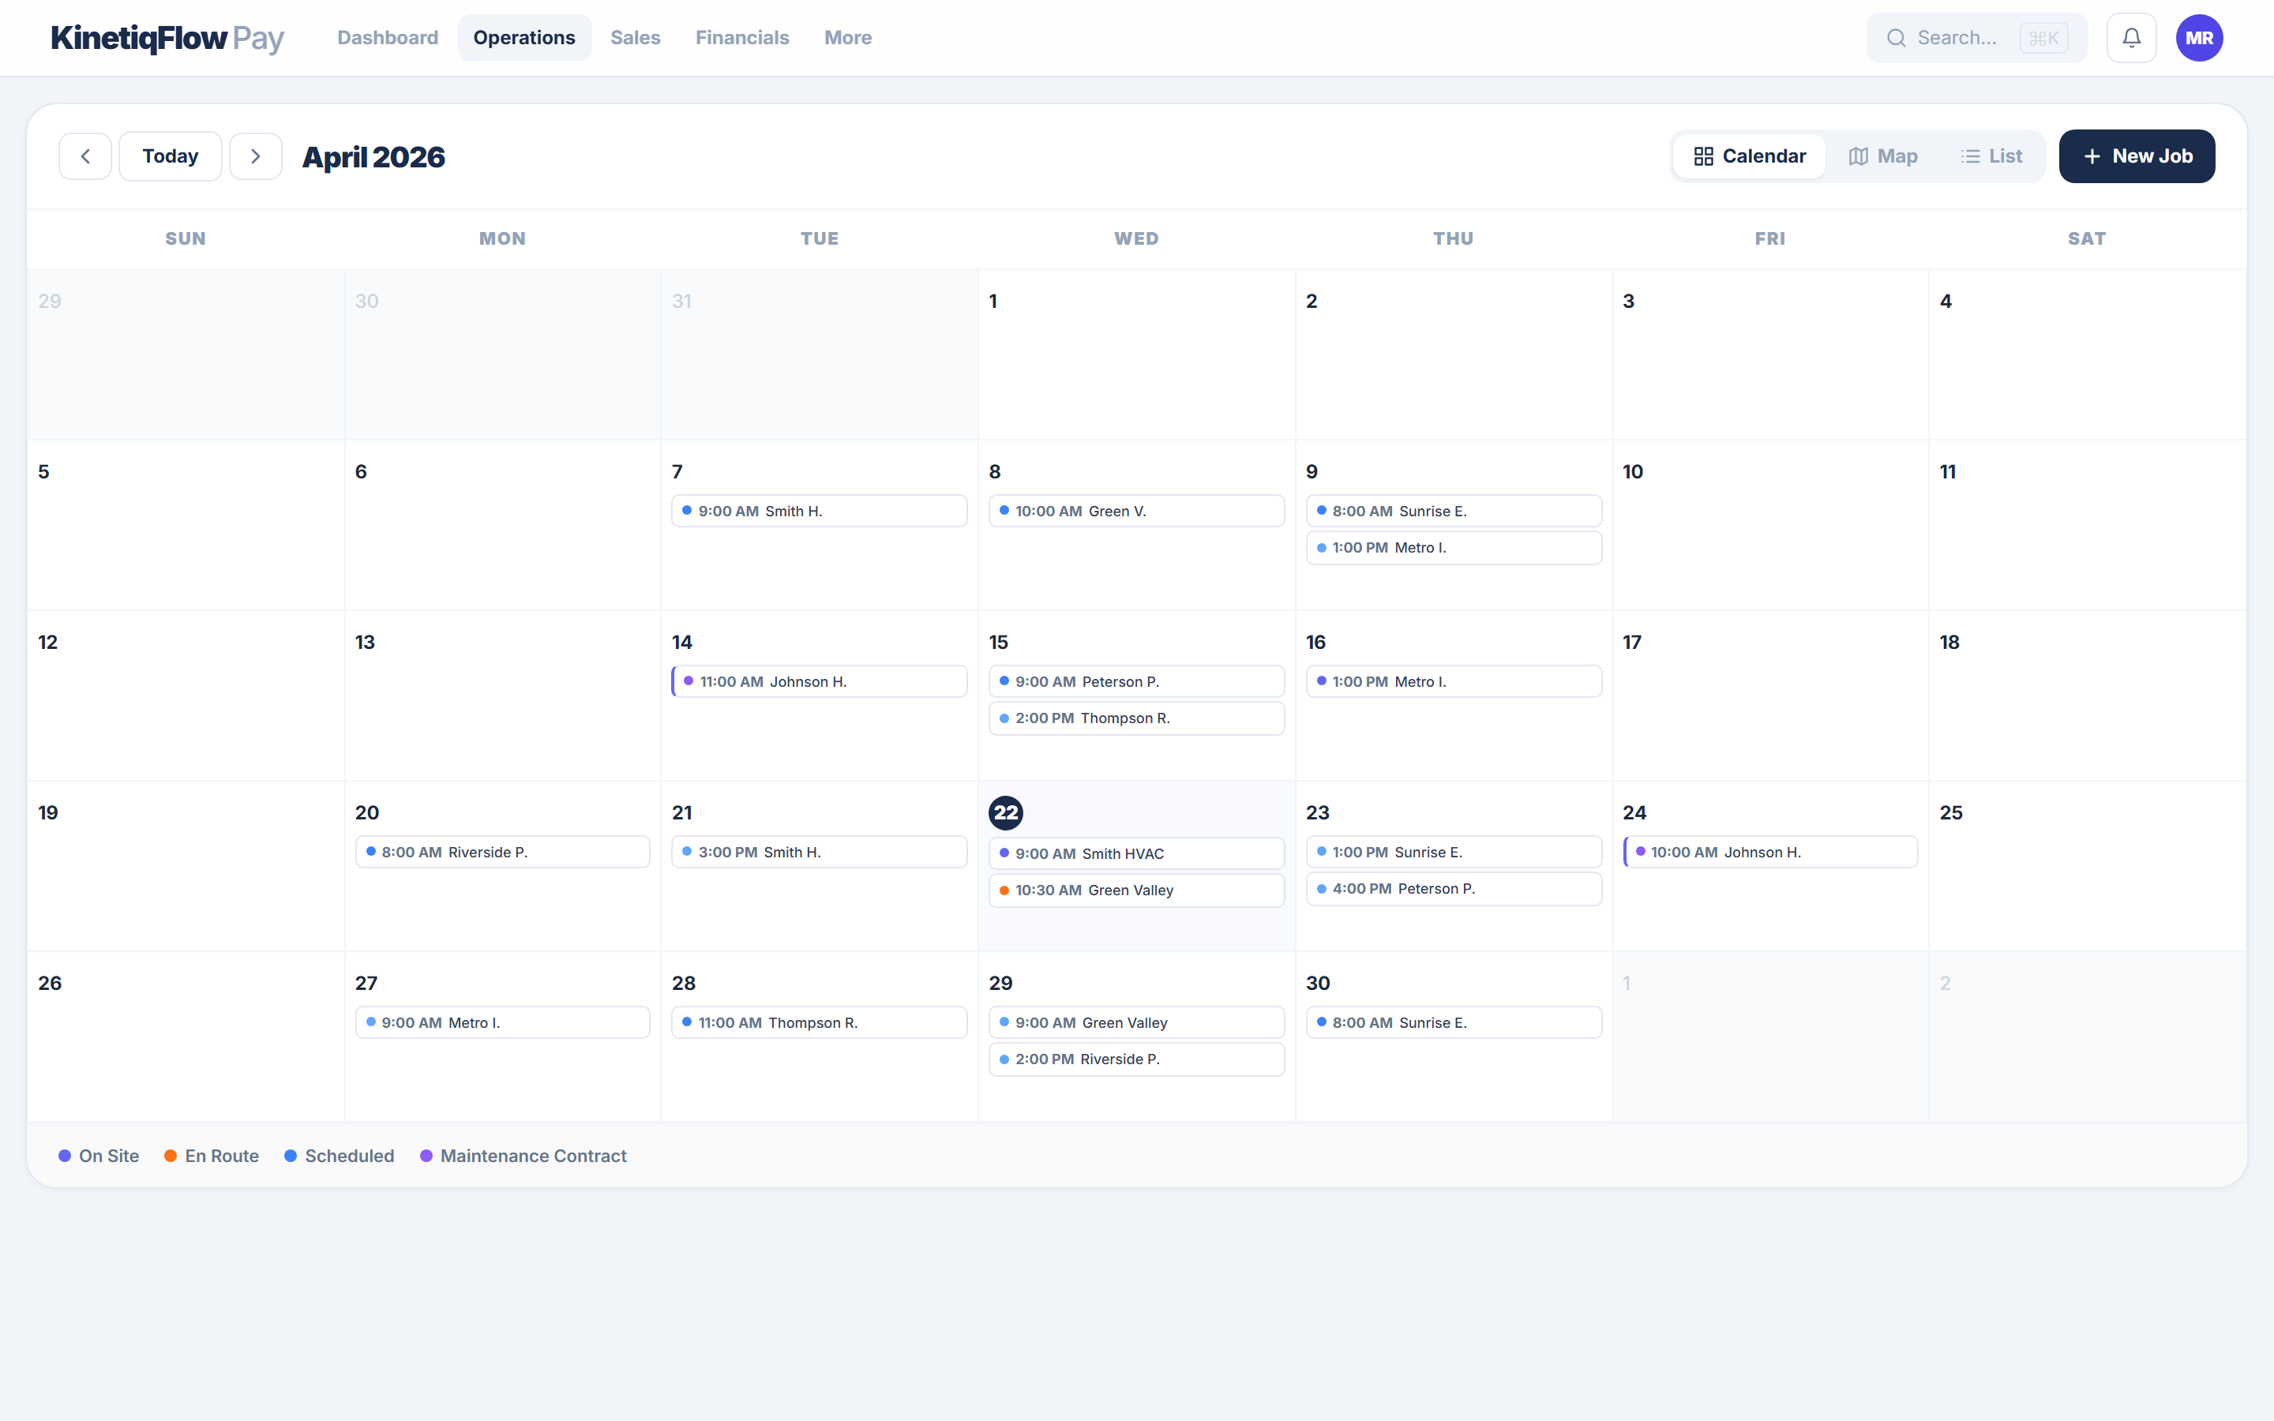Click the MR avatar icon
Viewport: 2274px width, 1421px height.
coord(2200,38)
